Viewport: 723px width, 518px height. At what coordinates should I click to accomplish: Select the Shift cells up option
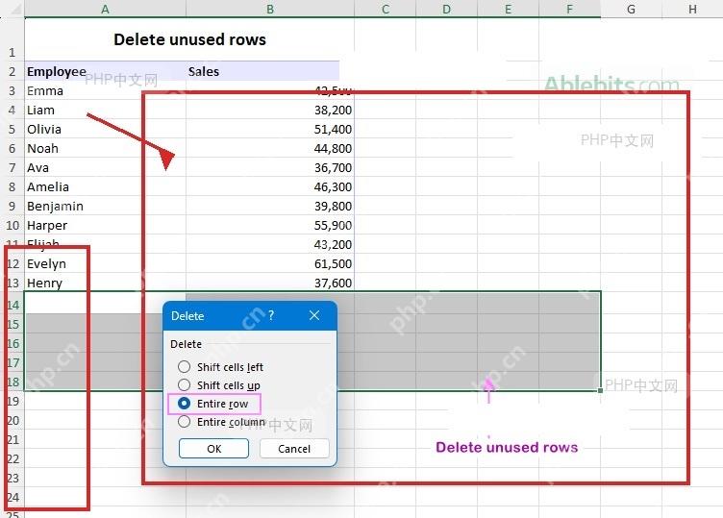(x=184, y=384)
